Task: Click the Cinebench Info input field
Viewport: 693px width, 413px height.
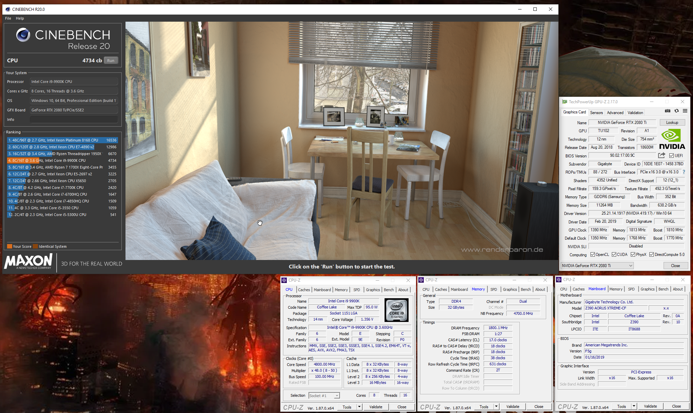Action: click(74, 119)
